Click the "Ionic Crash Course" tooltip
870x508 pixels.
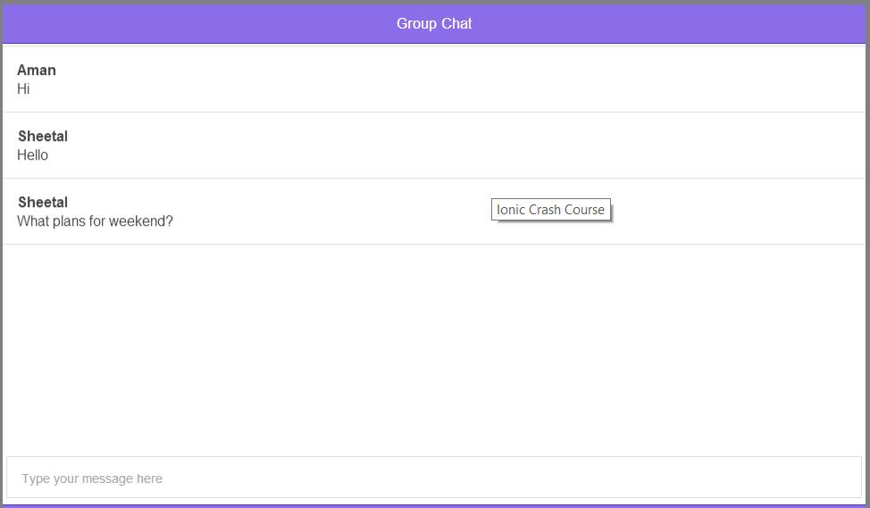click(x=550, y=210)
